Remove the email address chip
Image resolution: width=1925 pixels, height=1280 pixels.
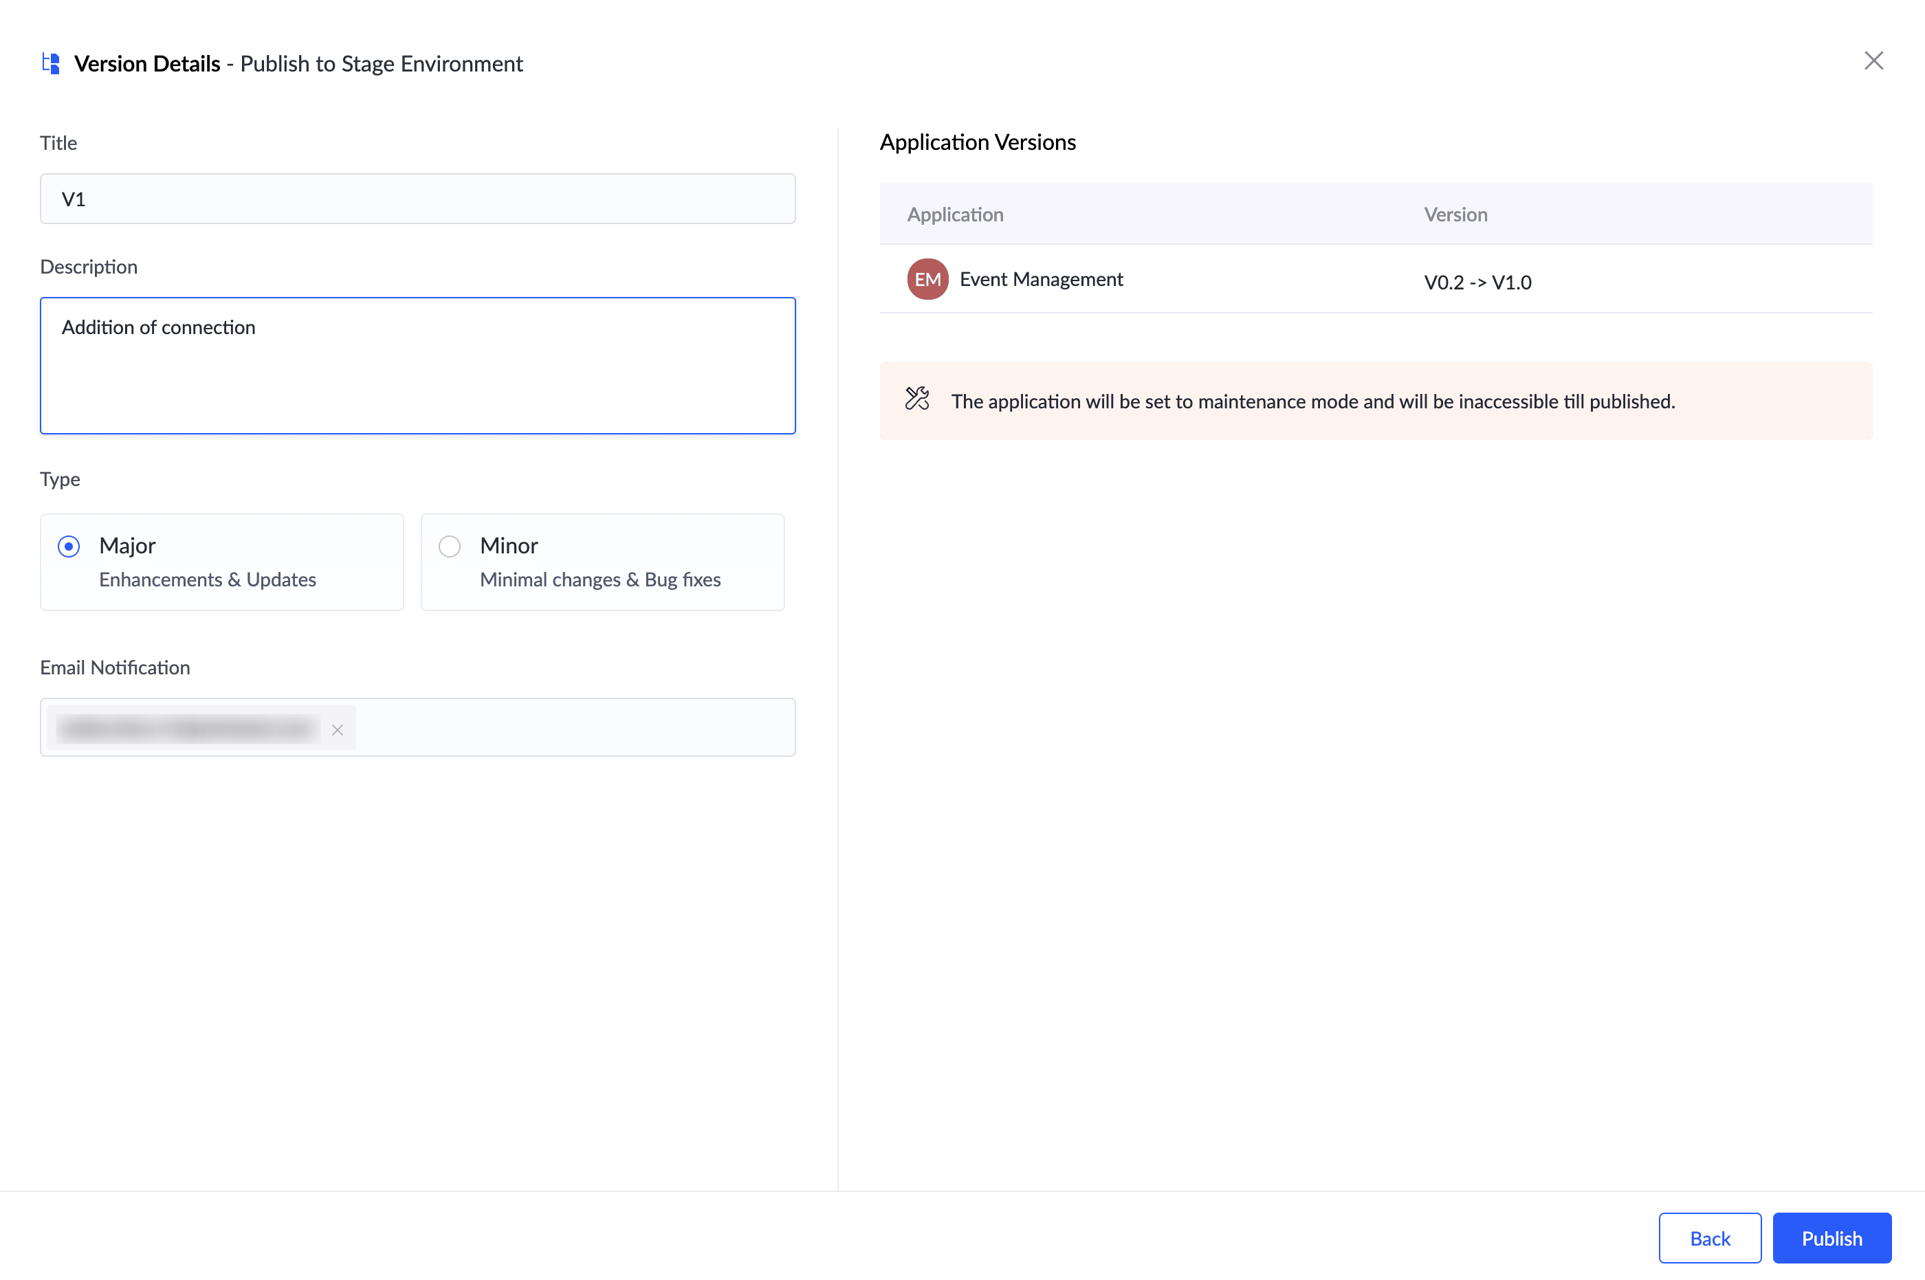point(337,730)
